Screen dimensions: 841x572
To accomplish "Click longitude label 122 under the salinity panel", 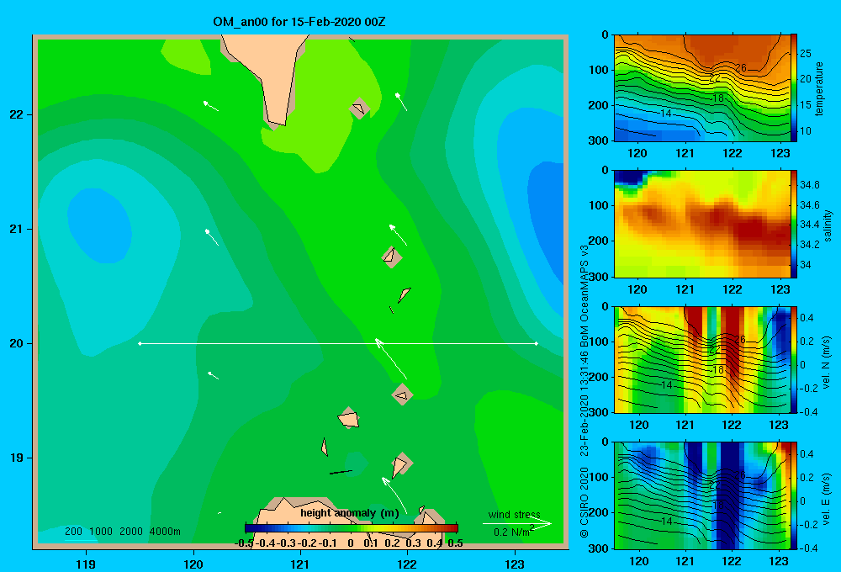I will point(733,289).
